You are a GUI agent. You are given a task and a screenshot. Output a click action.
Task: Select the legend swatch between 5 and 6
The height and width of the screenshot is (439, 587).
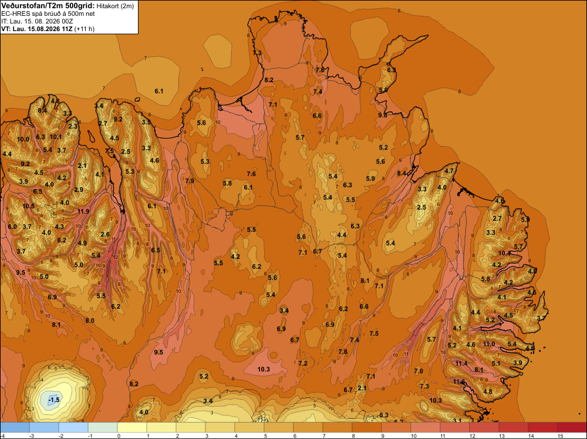(x=279, y=427)
